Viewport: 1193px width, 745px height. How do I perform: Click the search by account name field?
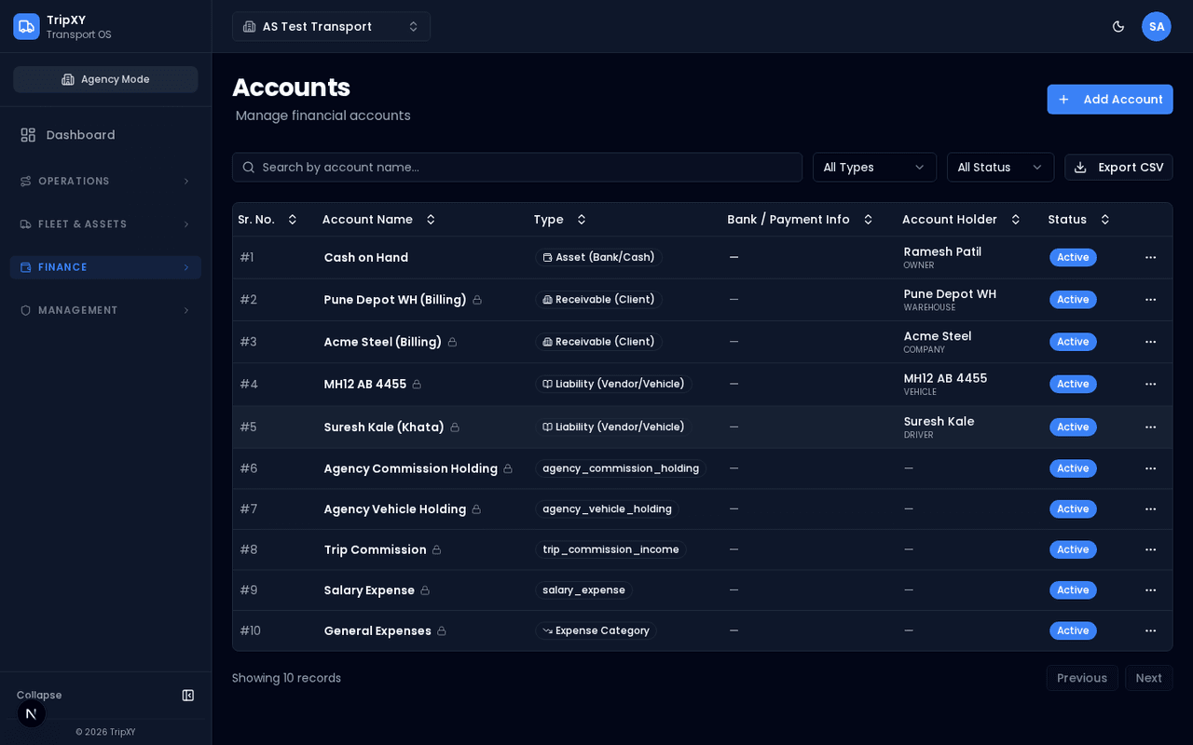pyautogui.click(x=517, y=168)
